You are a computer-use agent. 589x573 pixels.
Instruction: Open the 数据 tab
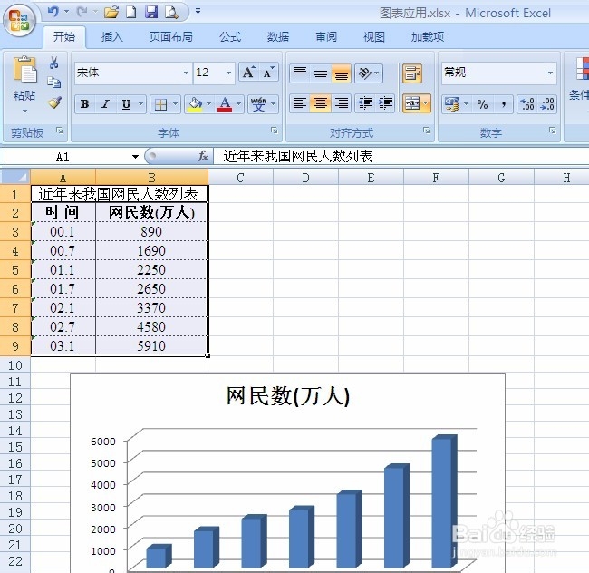click(x=278, y=36)
